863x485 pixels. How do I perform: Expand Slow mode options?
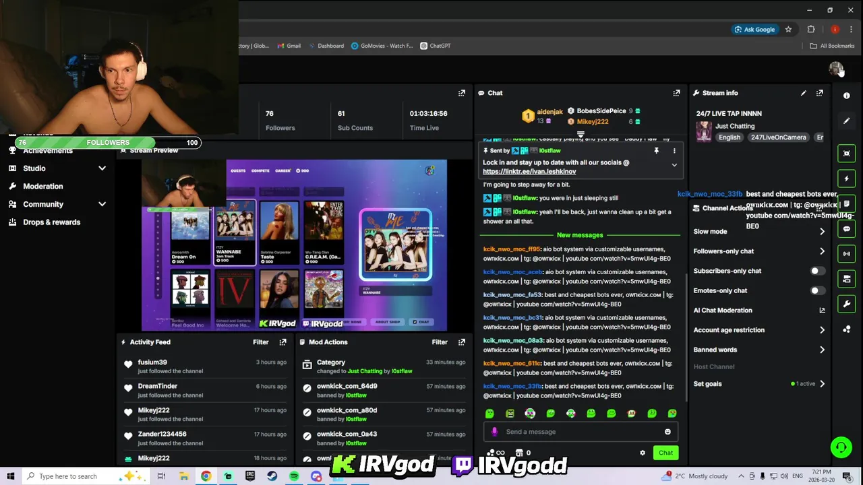[x=822, y=232]
